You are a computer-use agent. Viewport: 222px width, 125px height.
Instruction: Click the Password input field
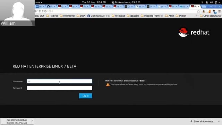click(x=59, y=88)
